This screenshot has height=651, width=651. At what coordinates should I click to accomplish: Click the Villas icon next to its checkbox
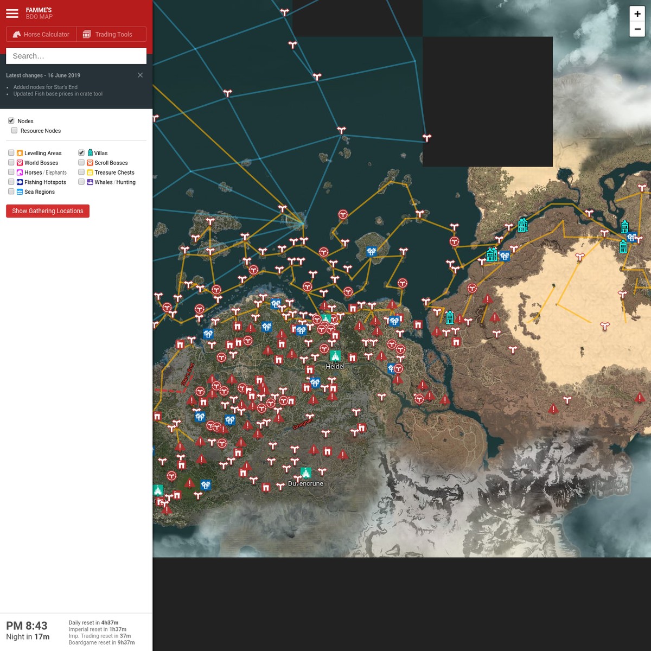click(x=91, y=152)
